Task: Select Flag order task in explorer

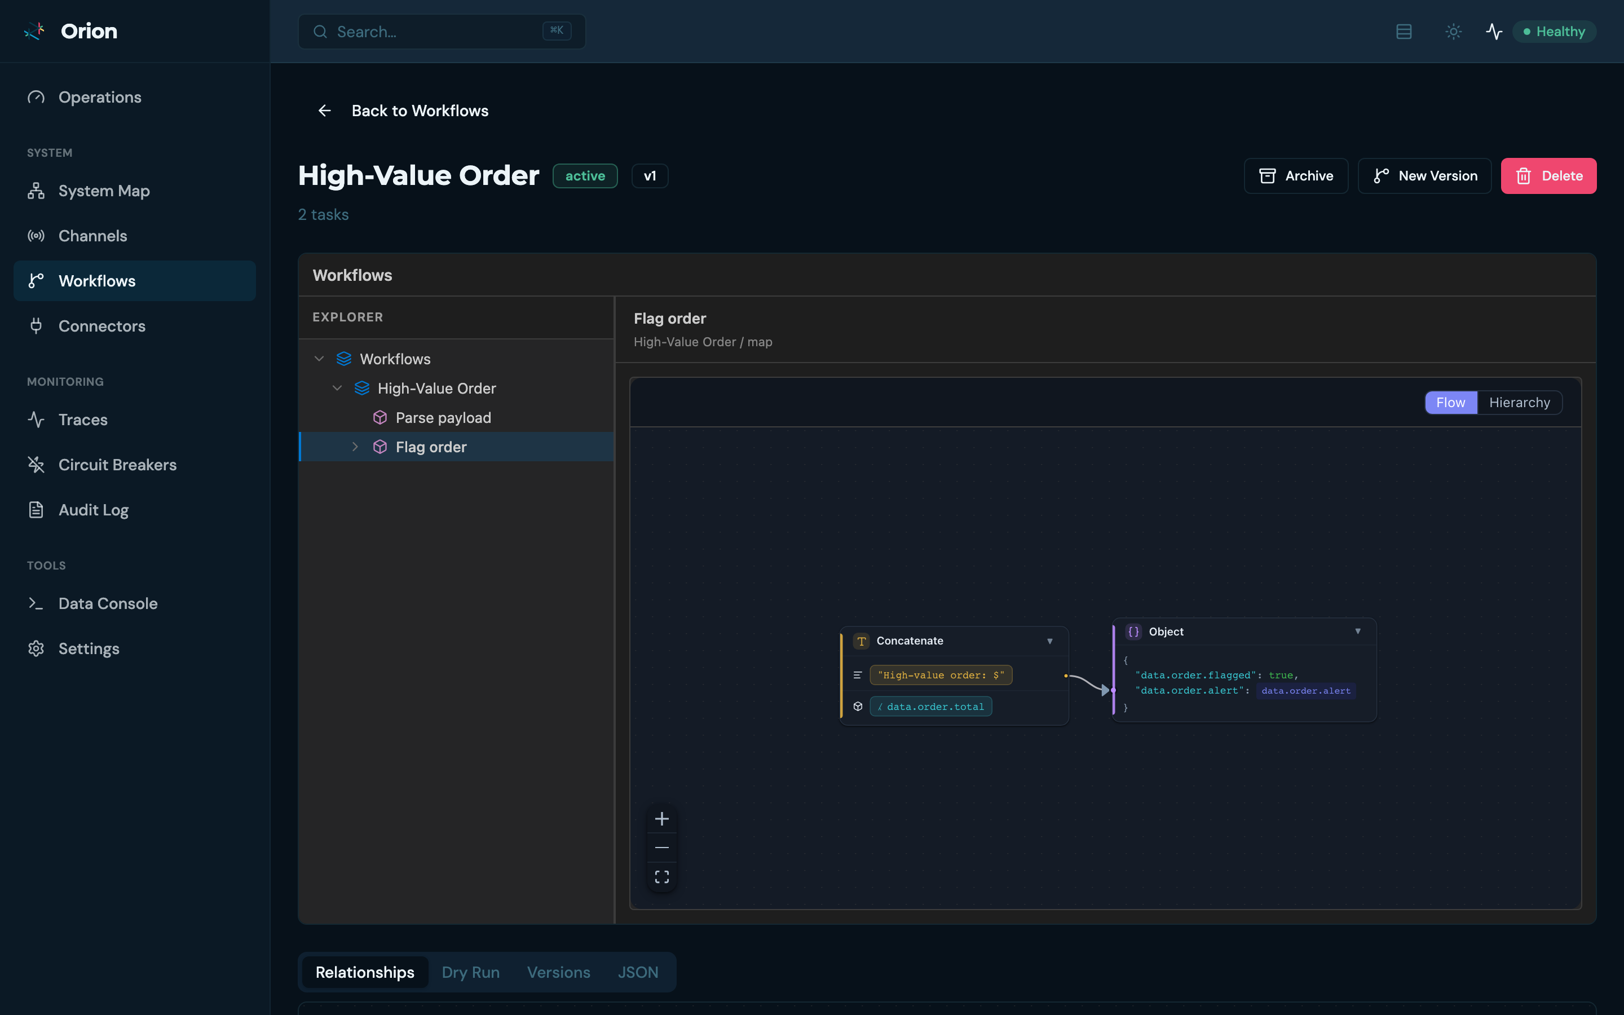Action: click(456, 447)
